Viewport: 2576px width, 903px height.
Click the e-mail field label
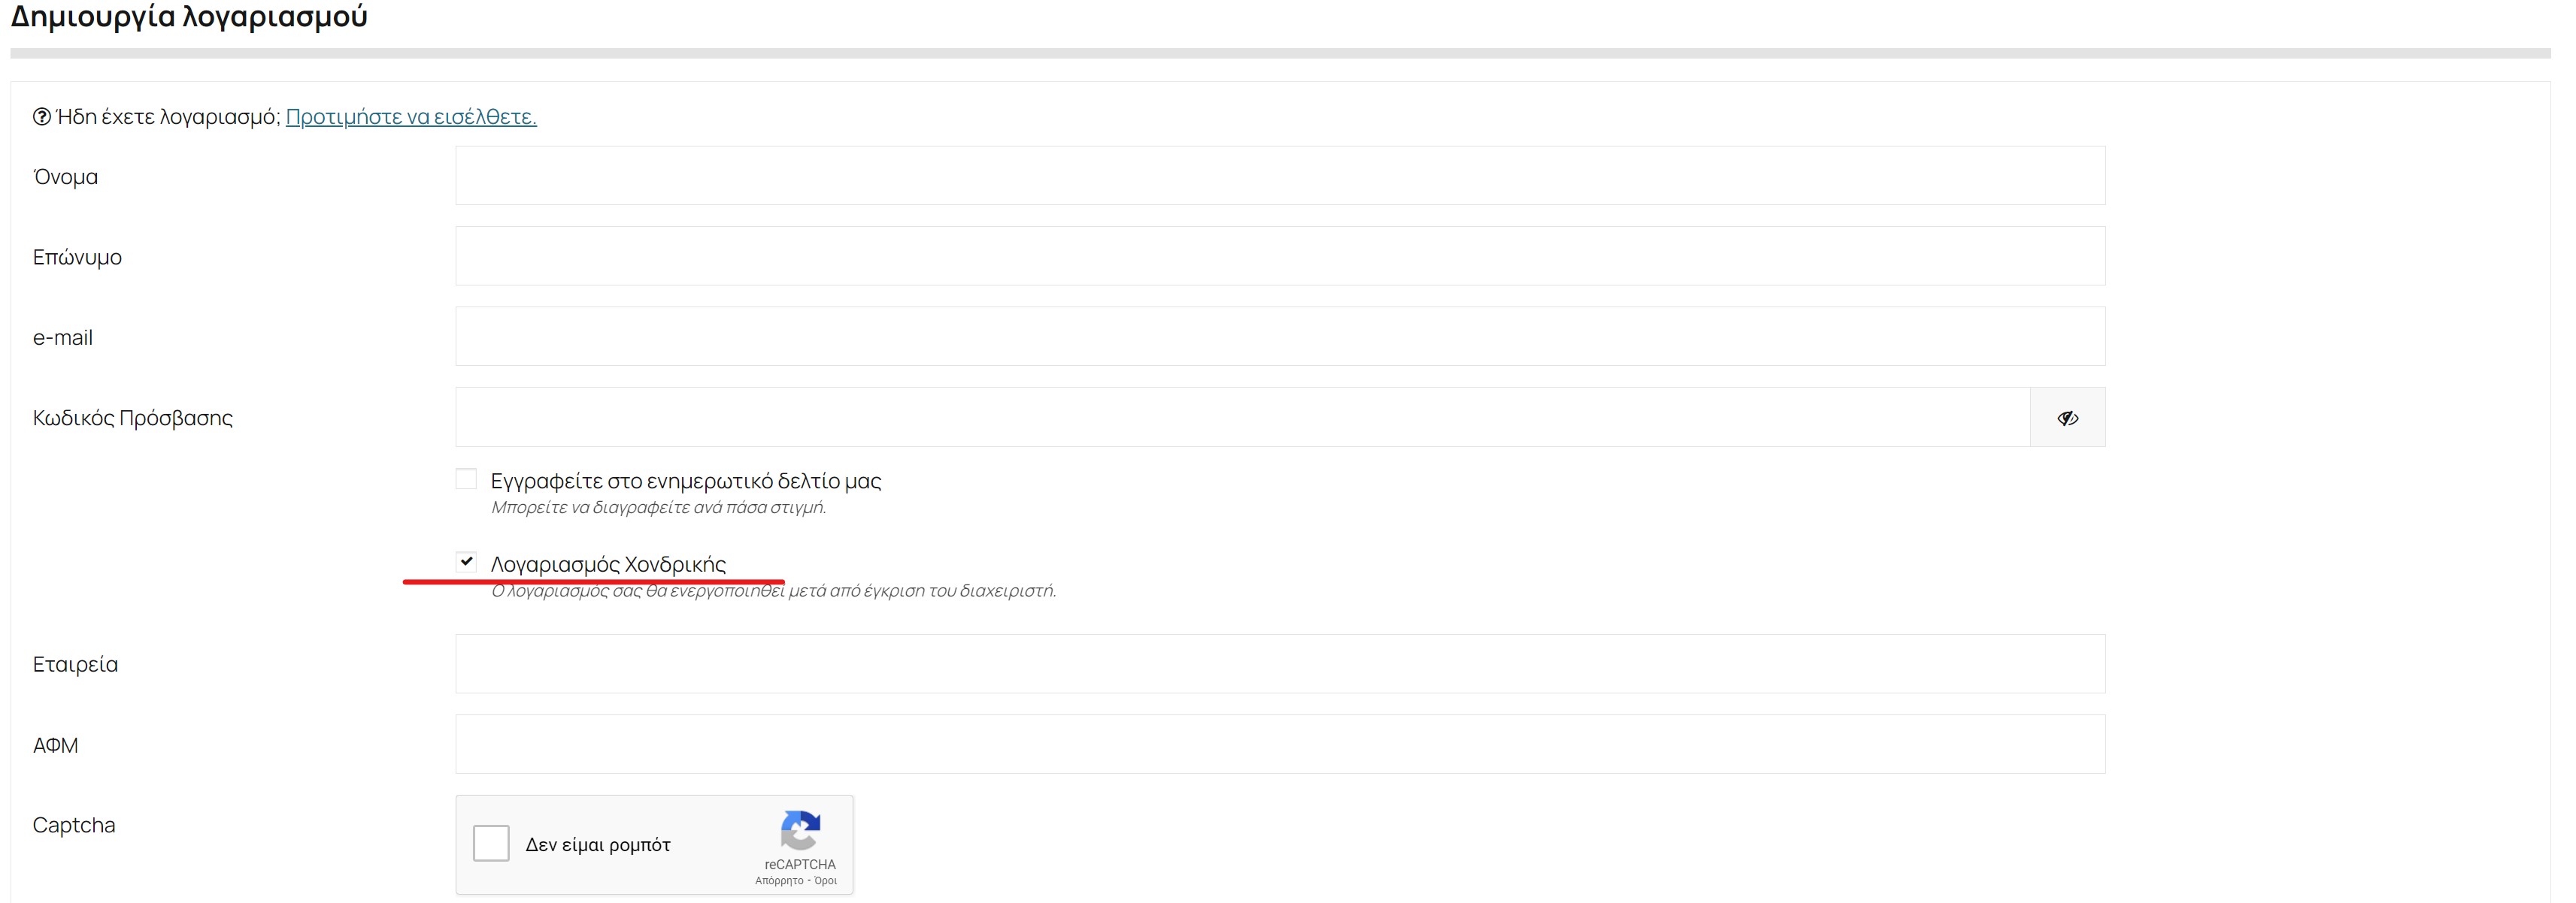[62, 337]
